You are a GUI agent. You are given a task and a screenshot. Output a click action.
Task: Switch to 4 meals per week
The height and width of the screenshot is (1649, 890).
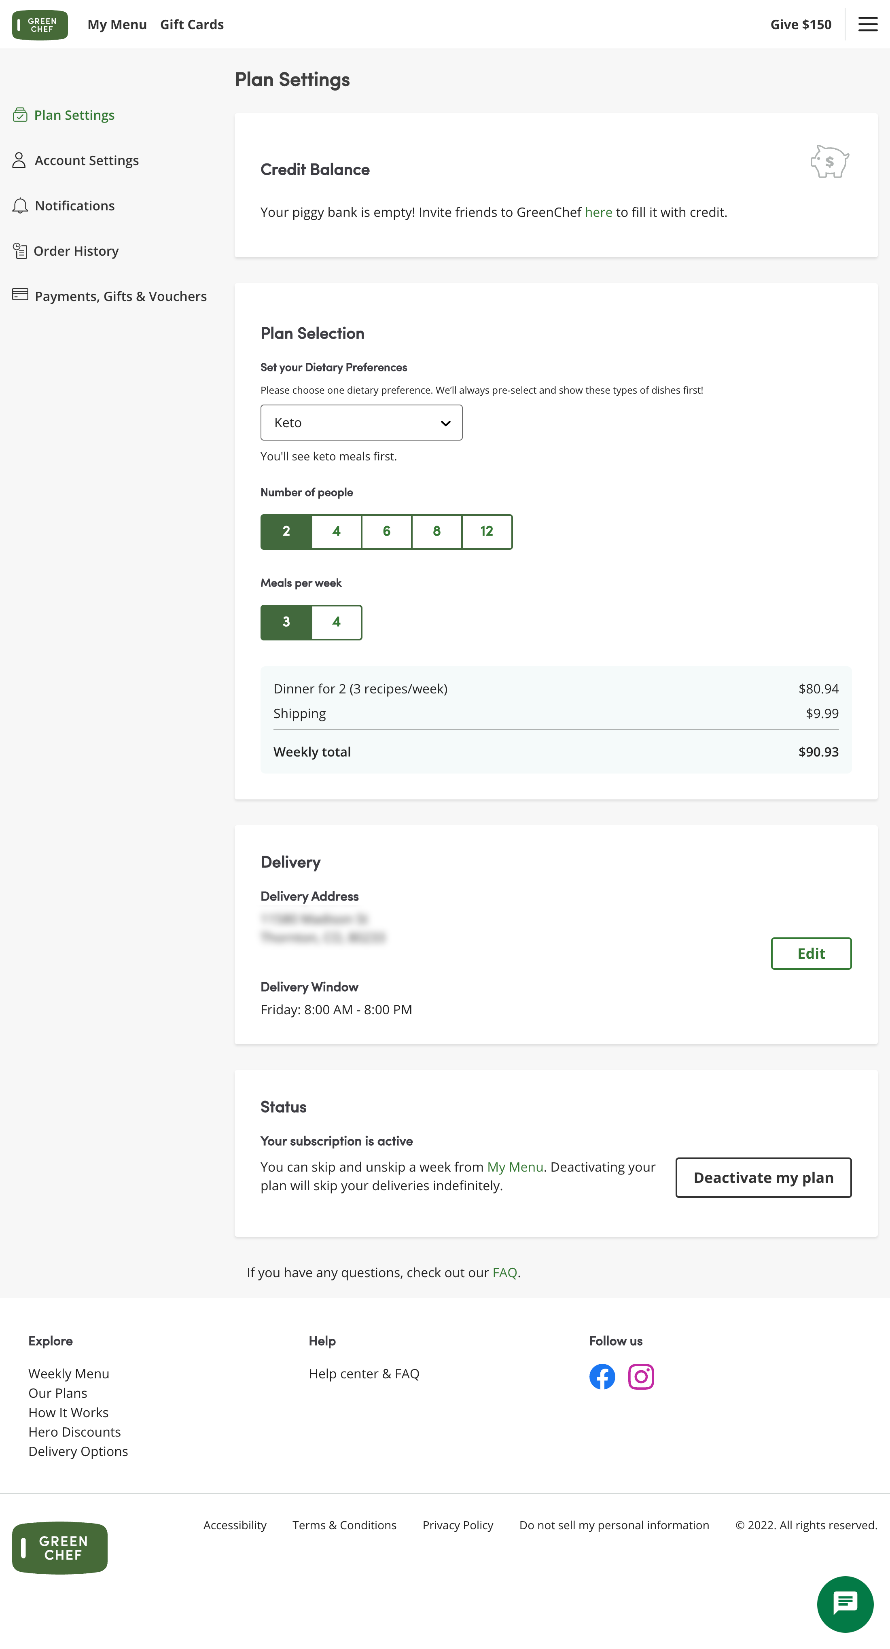(x=336, y=621)
